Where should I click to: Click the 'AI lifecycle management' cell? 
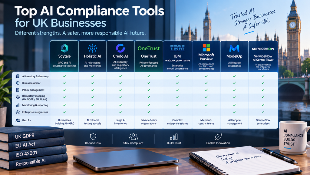(234, 122)
